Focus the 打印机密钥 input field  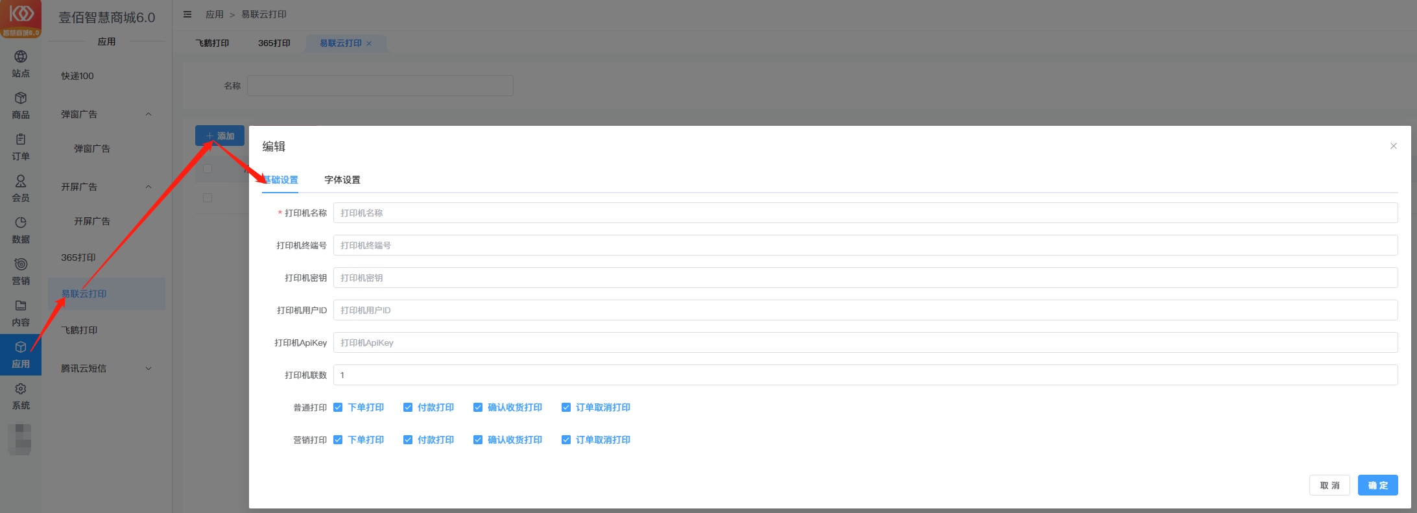(865, 278)
